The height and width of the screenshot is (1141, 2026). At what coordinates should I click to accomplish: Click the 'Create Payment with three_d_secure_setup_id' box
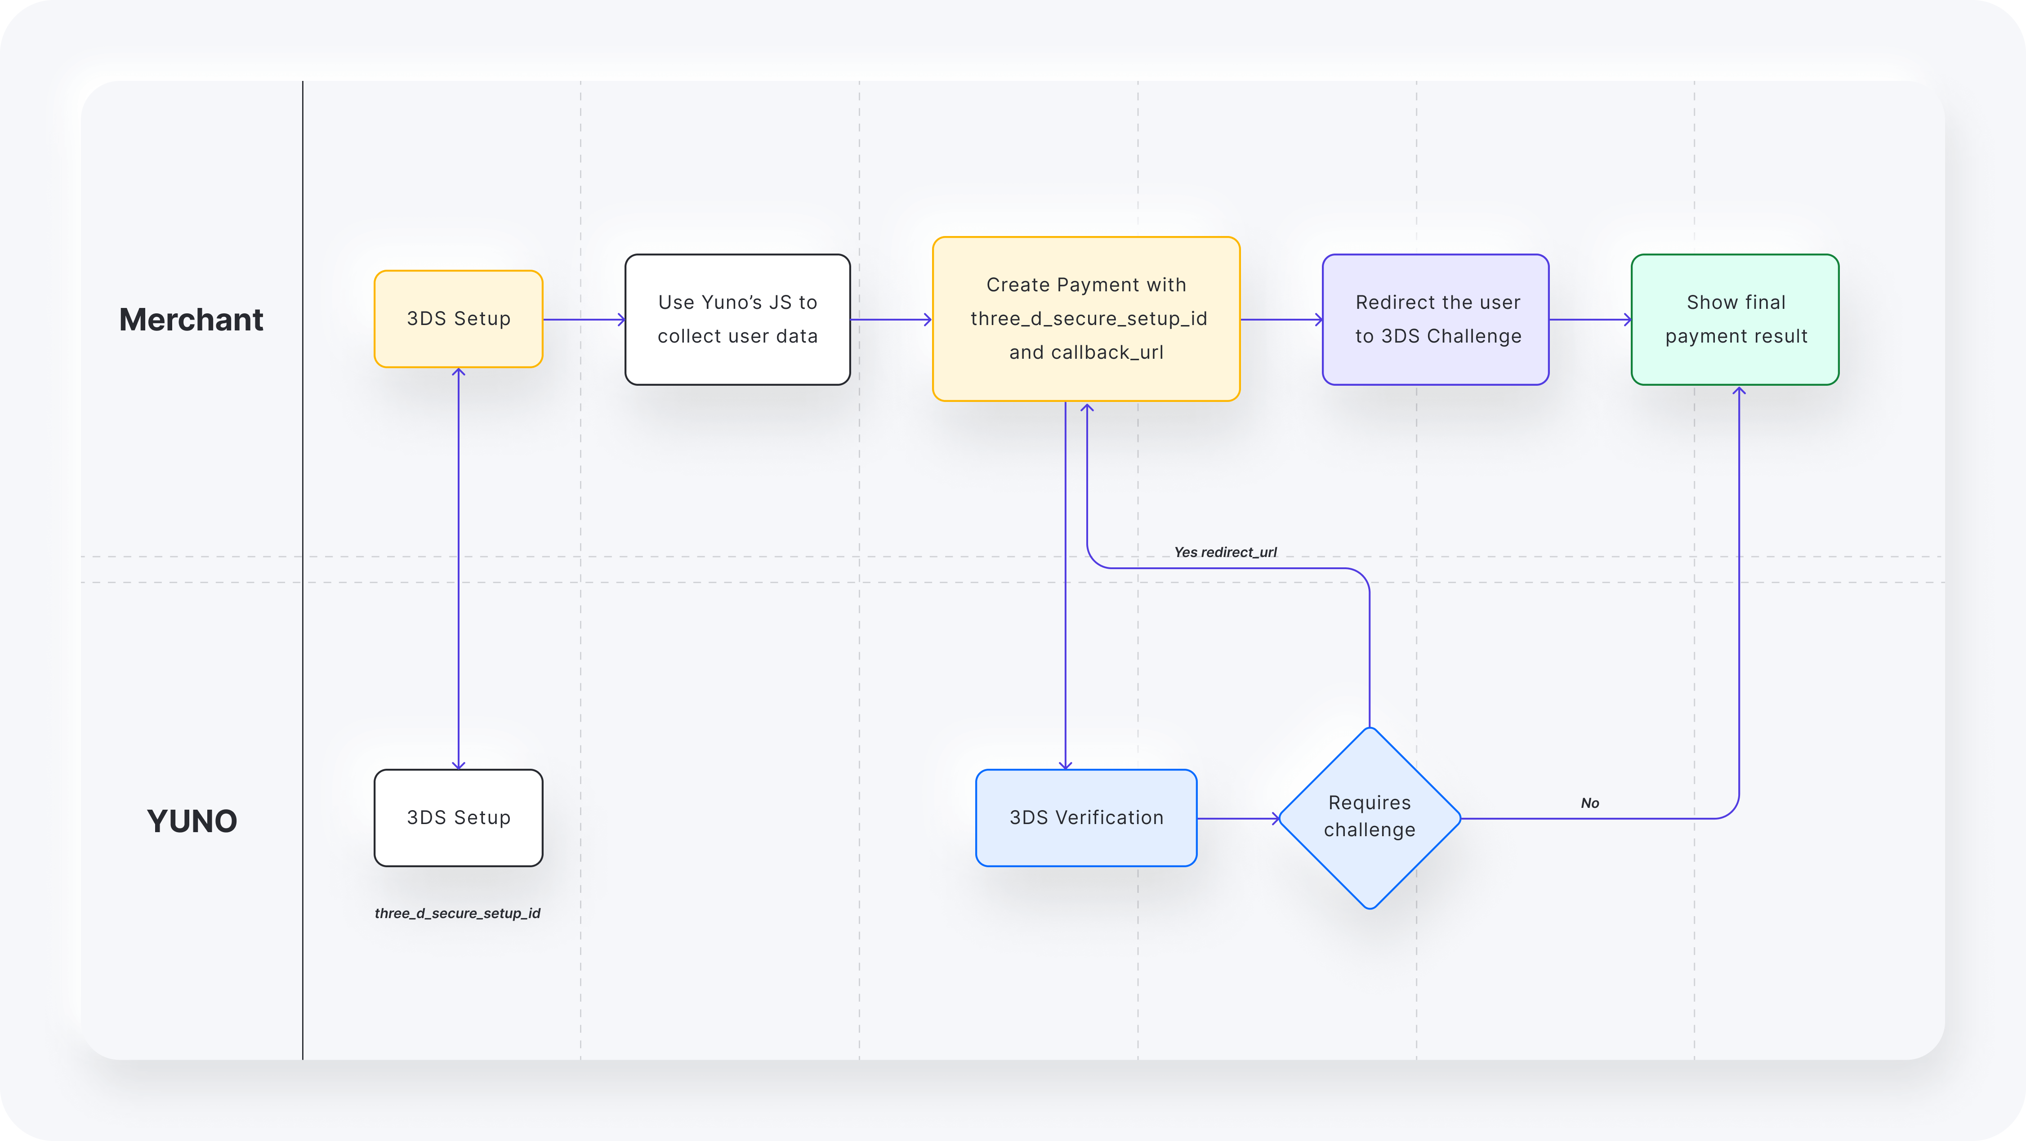click(1085, 318)
